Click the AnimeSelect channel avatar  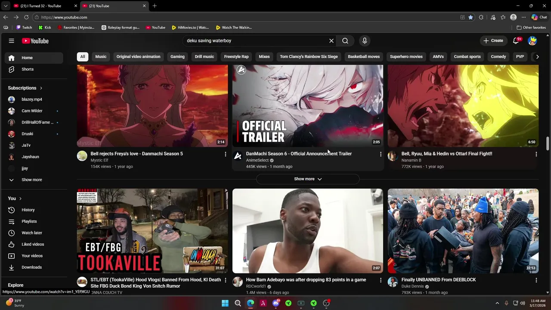238,156
